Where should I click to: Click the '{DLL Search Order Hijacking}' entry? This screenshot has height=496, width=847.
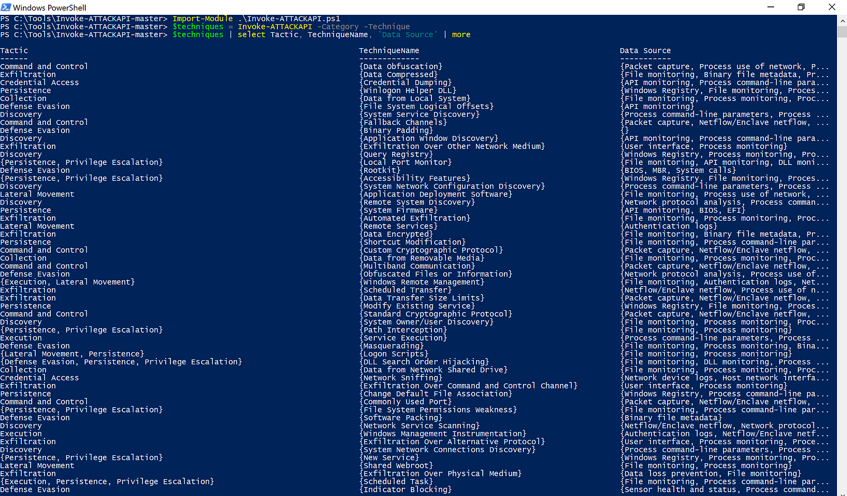tap(424, 362)
